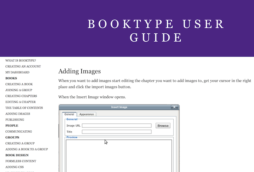Click the 'People' section heading
The width and height of the screenshot is (254, 172).
tap(12, 126)
